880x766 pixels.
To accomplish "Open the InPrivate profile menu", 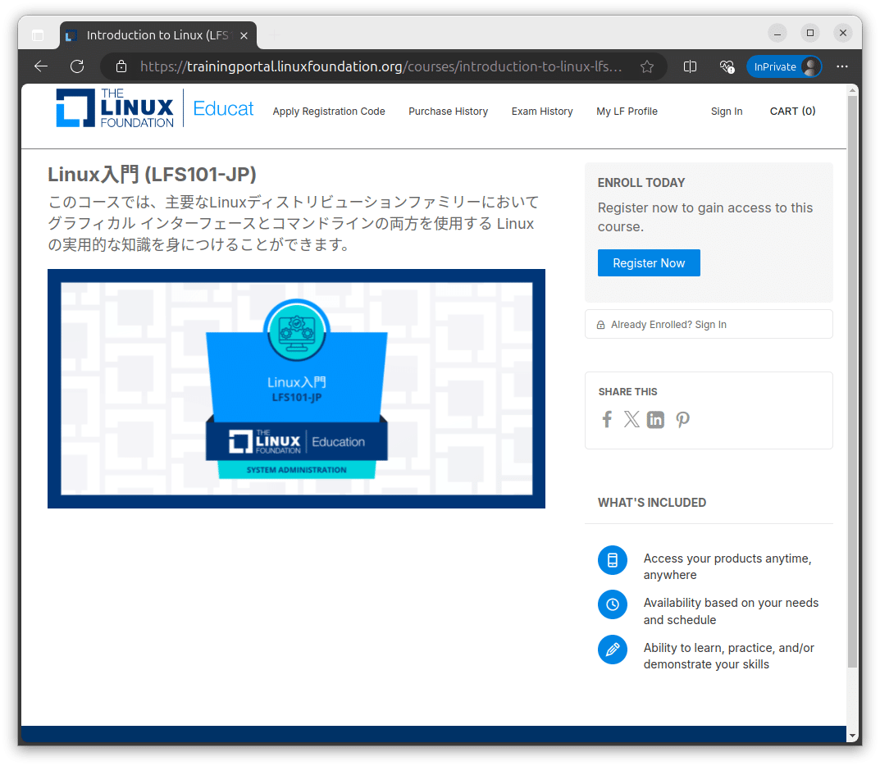I will 784,66.
